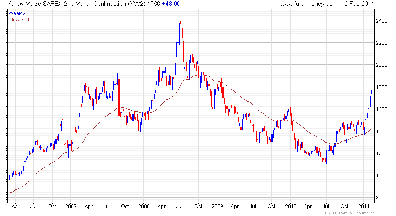Click the Stockcube Research Ltd copyright text

(x=350, y=213)
